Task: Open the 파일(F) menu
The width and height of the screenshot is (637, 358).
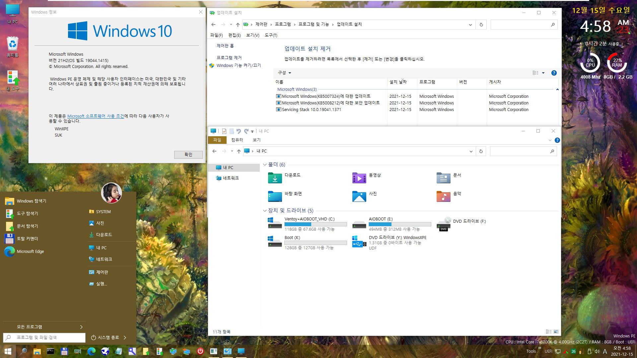Action: [x=216, y=35]
